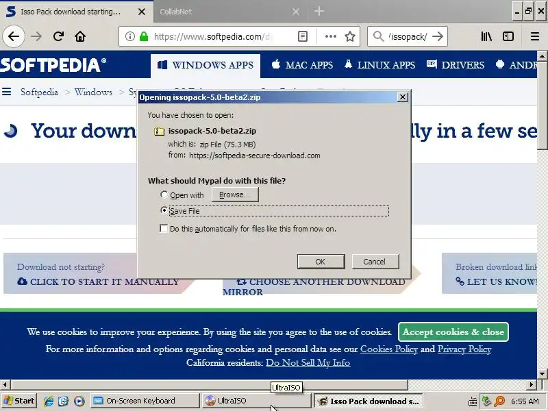This screenshot has width=548, height=411.
Task: Click the search box containing issopack
Action: tap(408, 36)
